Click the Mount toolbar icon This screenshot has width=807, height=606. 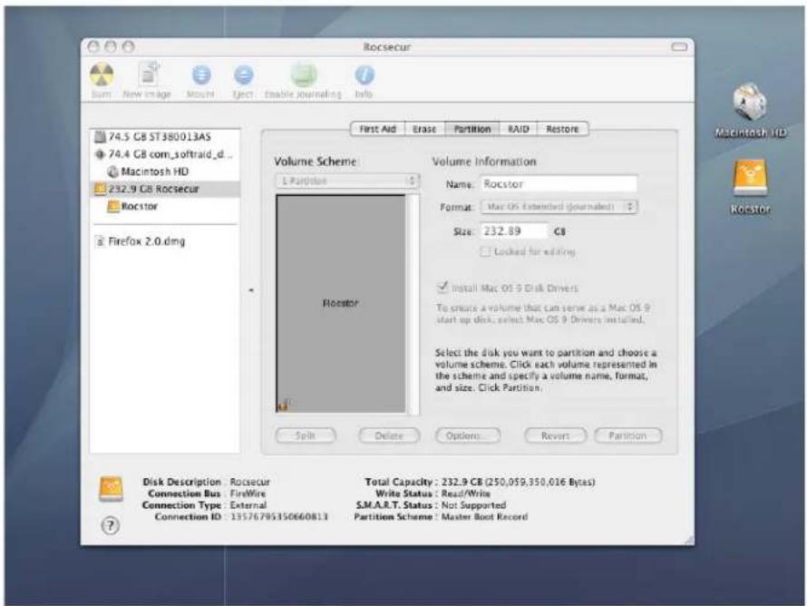[201, 75]
